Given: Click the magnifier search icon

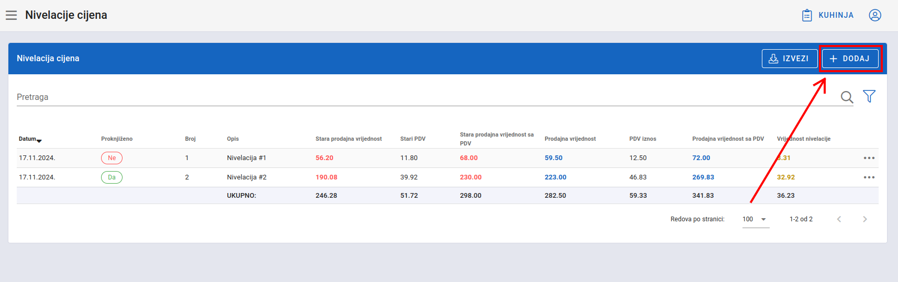Looking at the screenshot, I should [x=847, y=97].
